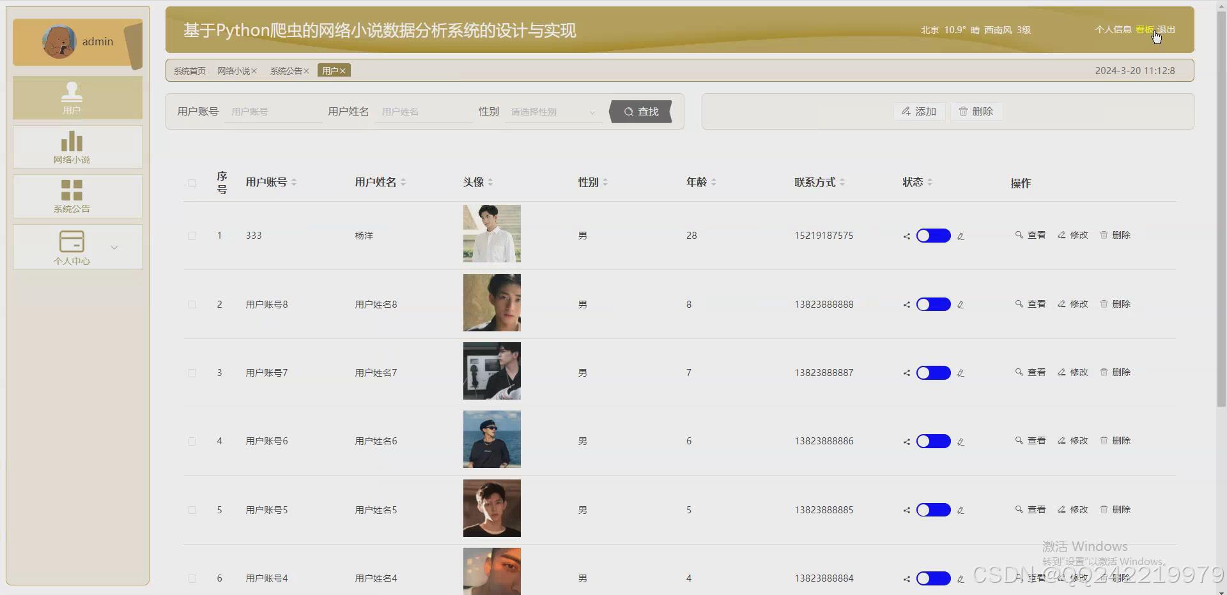Viewport: 1227px width, 595px height.
Task: Close the 用户 tab with its X
Action: pos(343,71)
